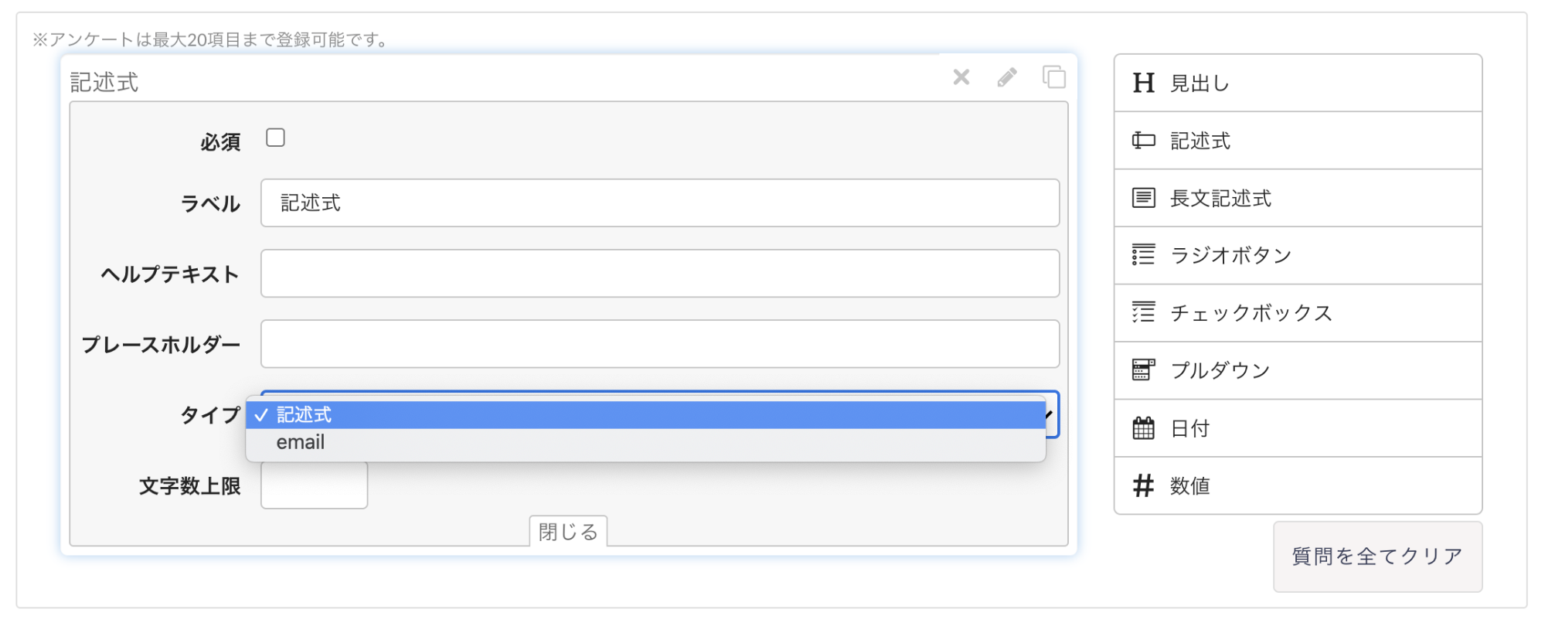
Task: Focus the ラベル input field
Action: click(659, 203)
